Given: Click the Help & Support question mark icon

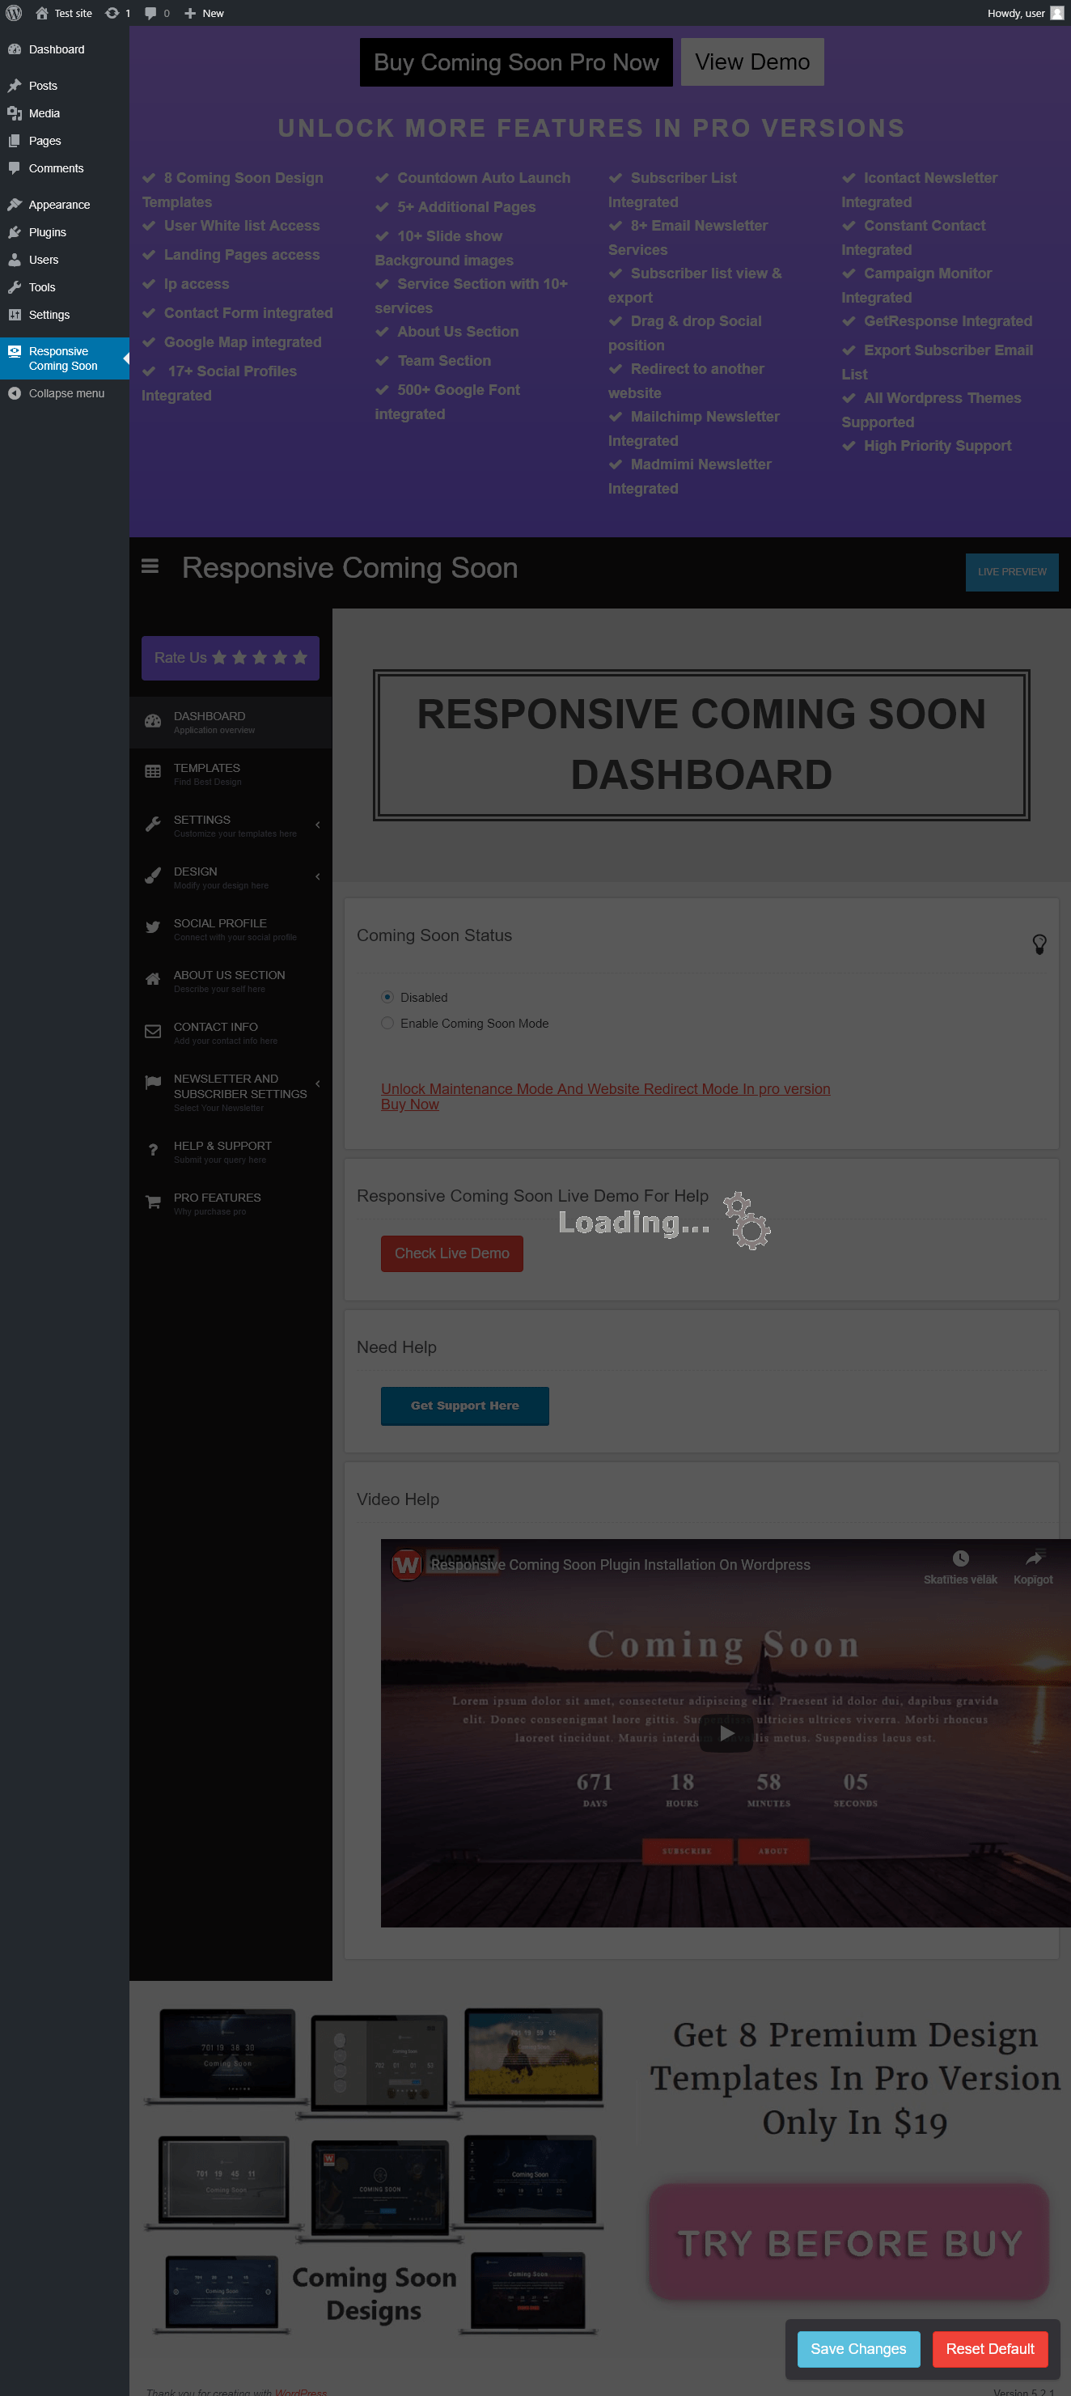Looking at the screenshot, I should click(x=152, y=1150).
